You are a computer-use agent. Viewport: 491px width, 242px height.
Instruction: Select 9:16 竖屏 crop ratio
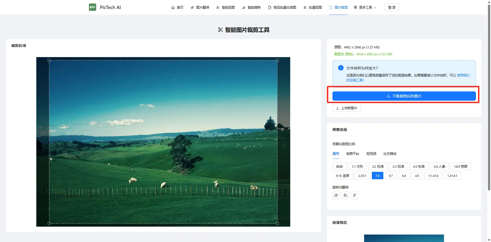click(342, 176)
